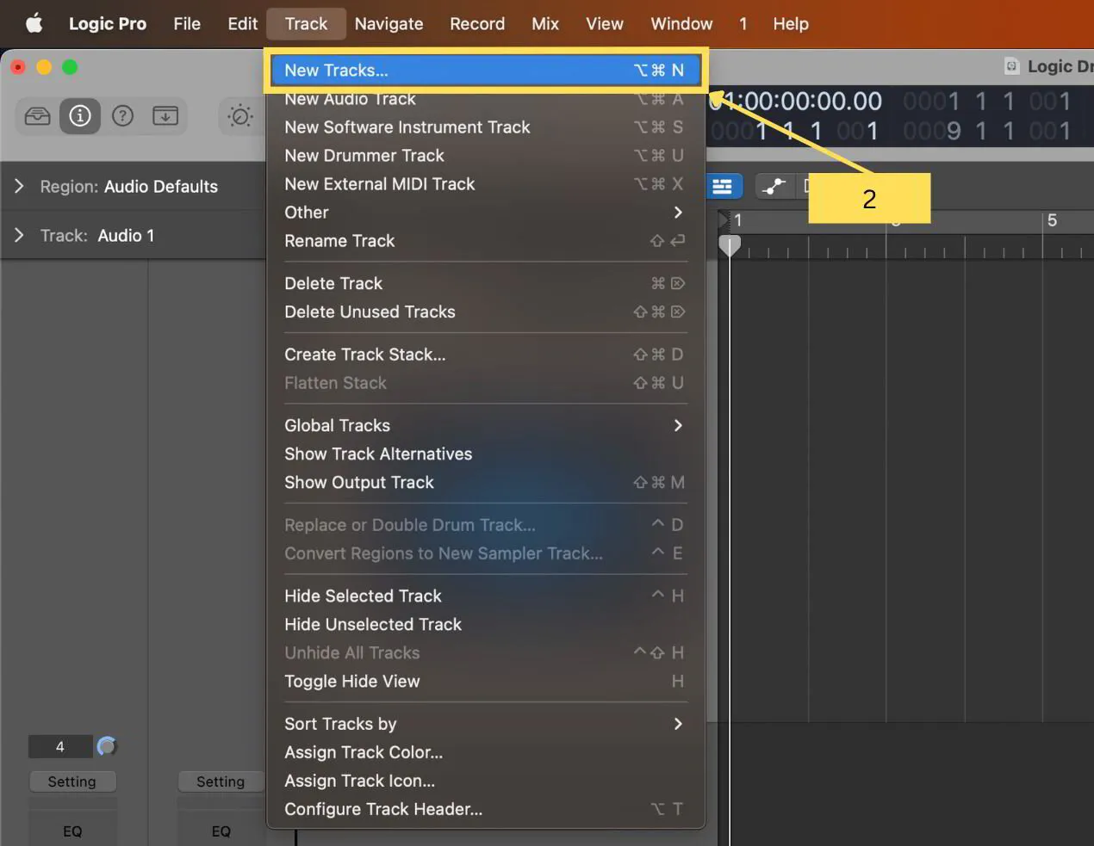Expand the Region: Audio Defaults section
The height and width of the screenshot is (846, 1094).
pos(19,186)
